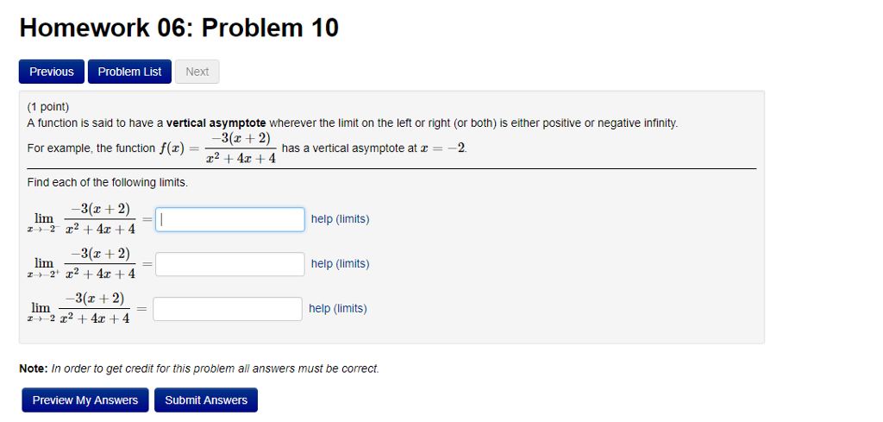Click the two-sided limit answer box
Image resolution: width=883 pixels, height=422 pixels.
[228, 309]
